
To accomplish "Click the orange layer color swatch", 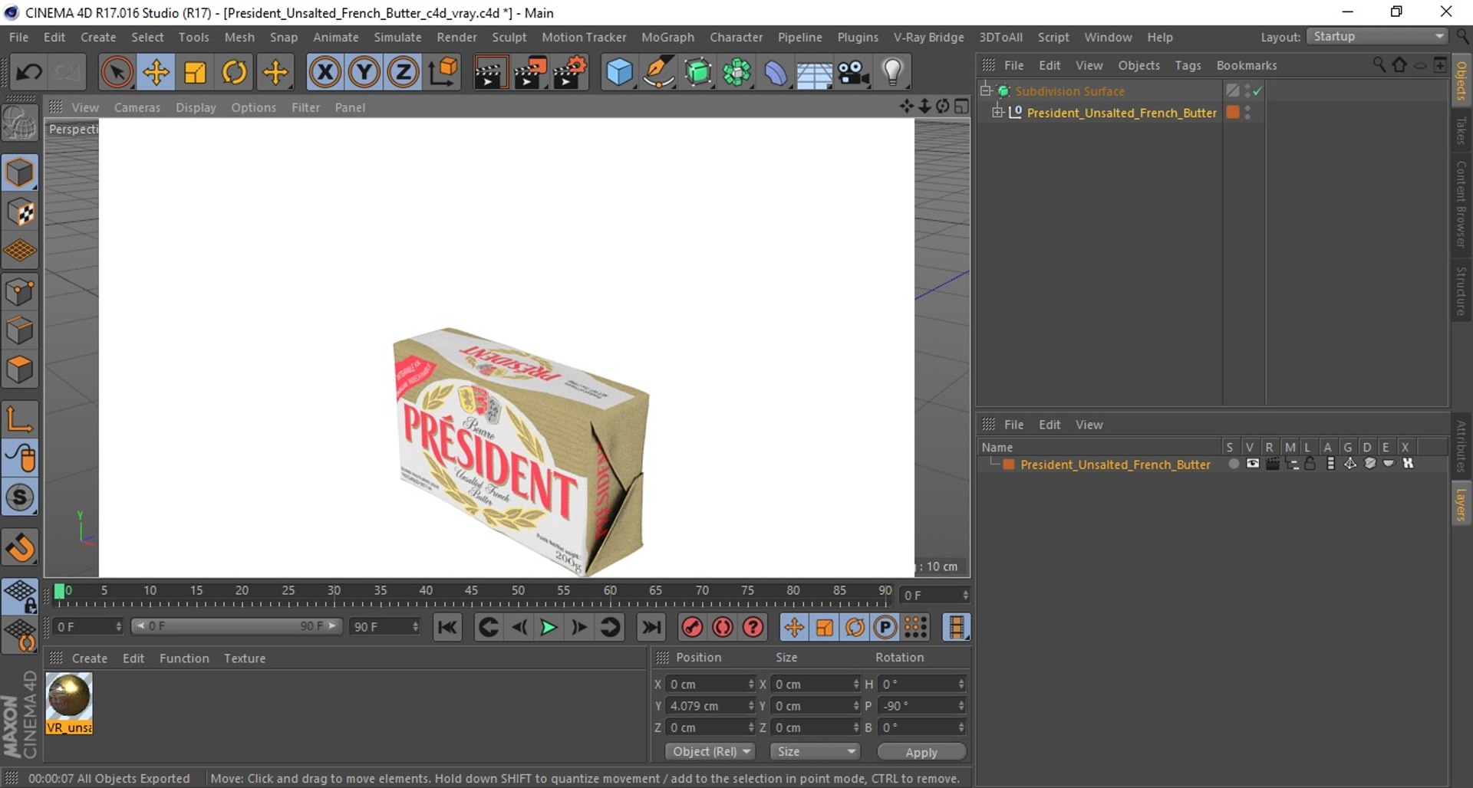I will point(1009,465).
